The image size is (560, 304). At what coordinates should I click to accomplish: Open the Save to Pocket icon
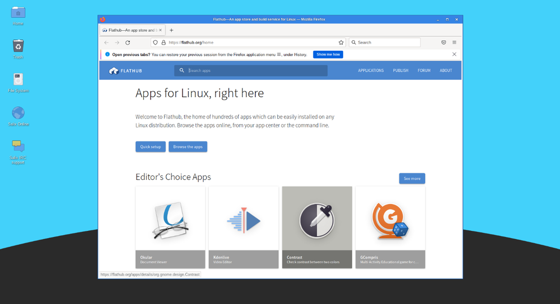(x=444, y=42)
